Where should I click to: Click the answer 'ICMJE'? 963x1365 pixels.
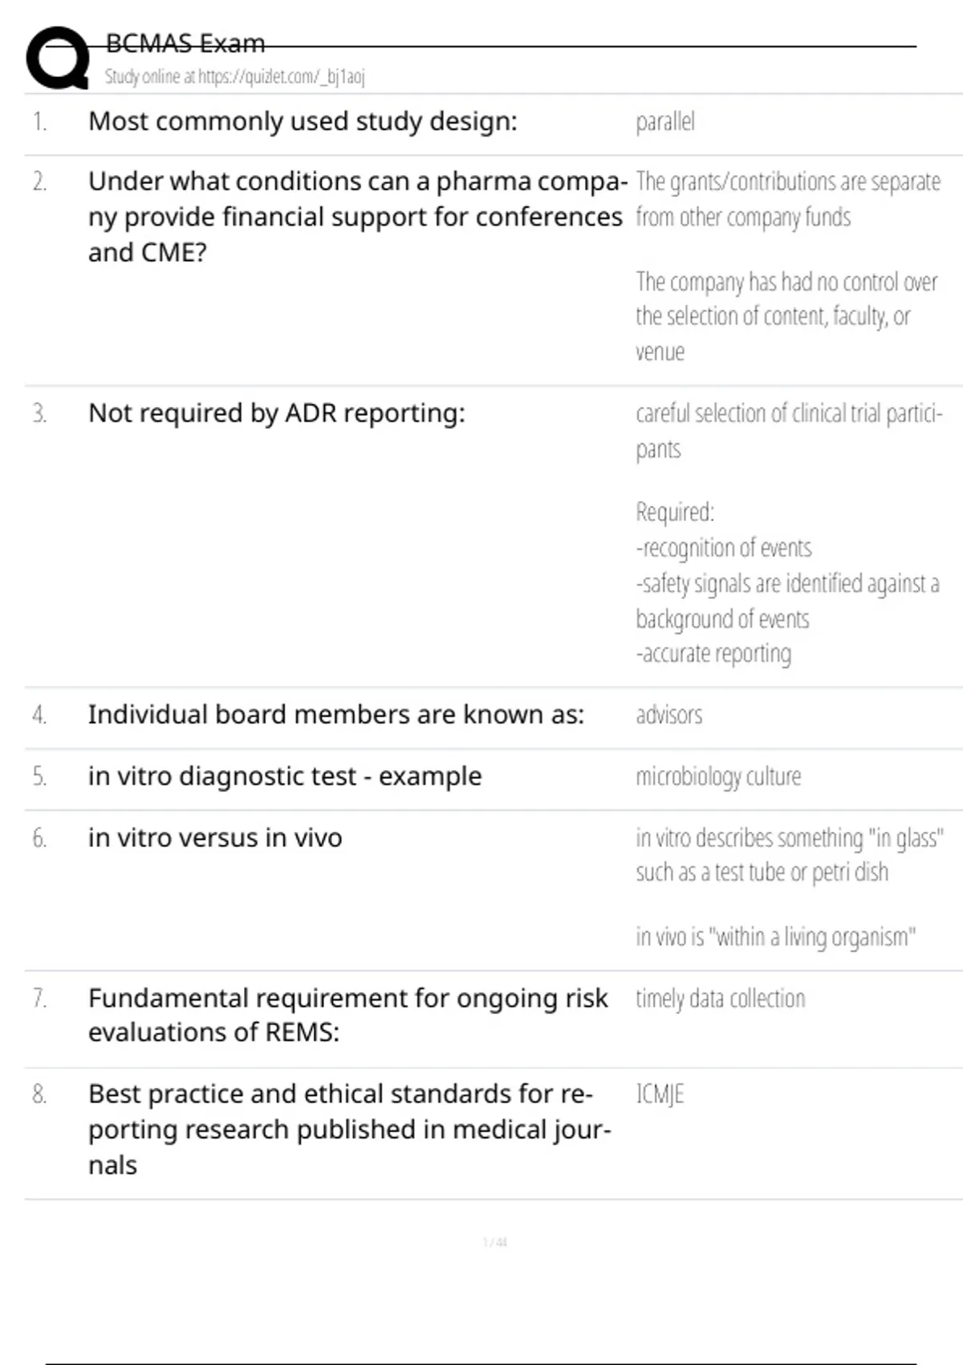(660, 1094)
